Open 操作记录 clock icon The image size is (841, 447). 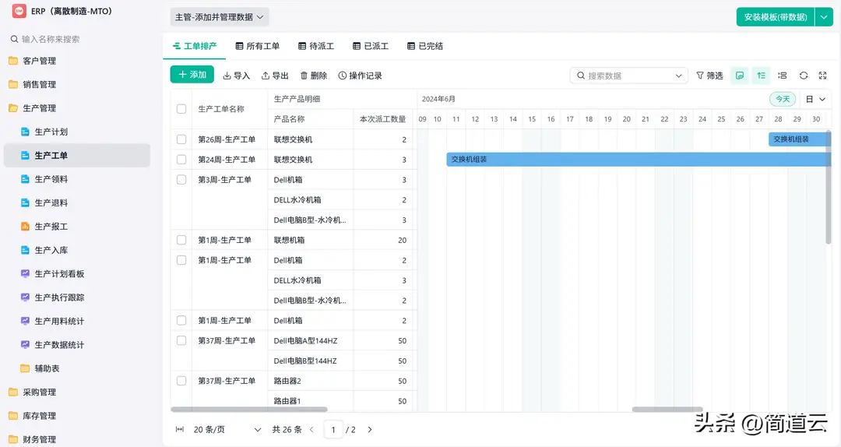[342, 76]
